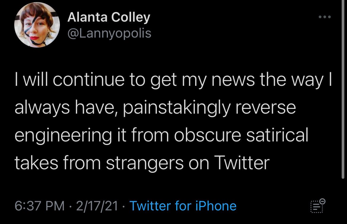Click the word "painstakingly" in the tweet

click(176, 109)
